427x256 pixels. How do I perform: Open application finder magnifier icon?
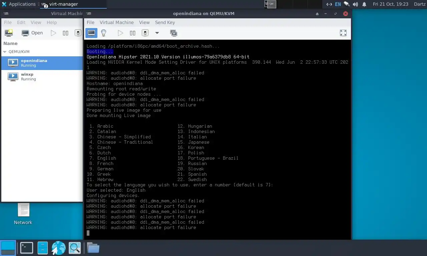click(75, 248)
